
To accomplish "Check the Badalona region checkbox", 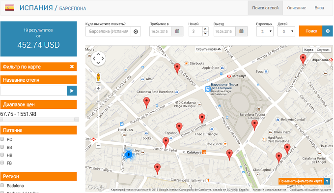I will coord(2,185).
